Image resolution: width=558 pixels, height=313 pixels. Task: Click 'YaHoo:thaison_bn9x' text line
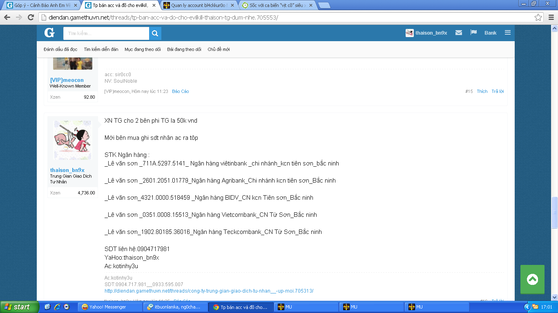[x=132, y=258]
